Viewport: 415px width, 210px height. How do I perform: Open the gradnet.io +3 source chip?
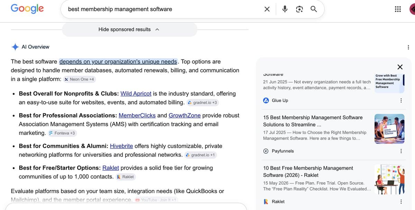point(202,103)
